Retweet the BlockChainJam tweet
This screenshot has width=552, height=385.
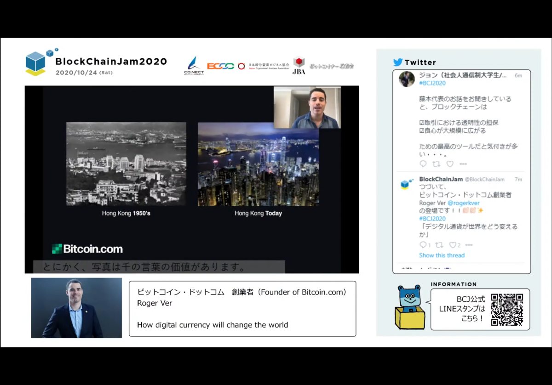pos(438,245)
